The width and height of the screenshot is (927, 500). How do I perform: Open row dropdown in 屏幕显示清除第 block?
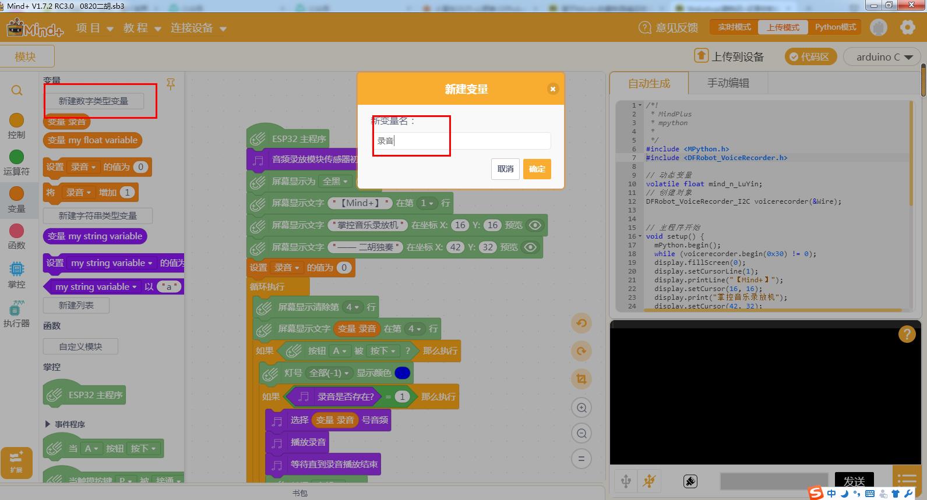[353, 307]
